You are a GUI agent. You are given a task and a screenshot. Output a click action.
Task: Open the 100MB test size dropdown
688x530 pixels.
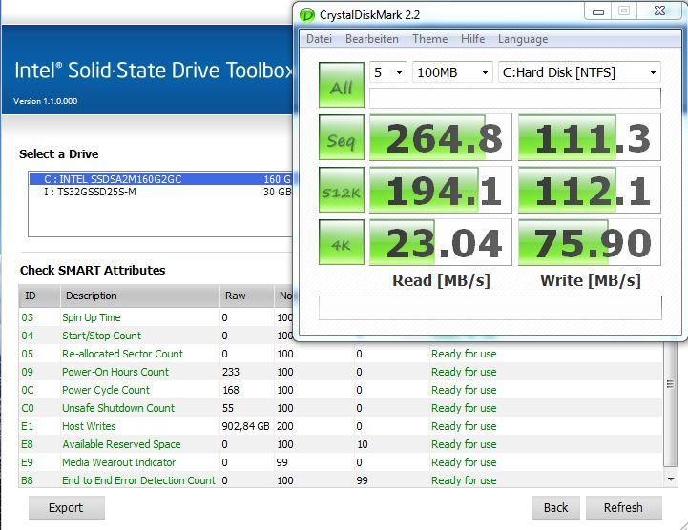[x=452, y=71]
